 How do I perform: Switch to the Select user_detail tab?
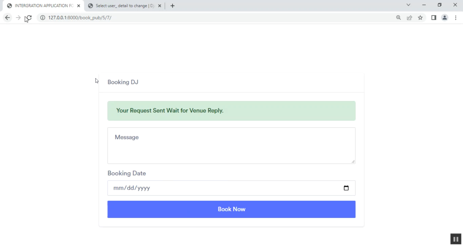123,6
